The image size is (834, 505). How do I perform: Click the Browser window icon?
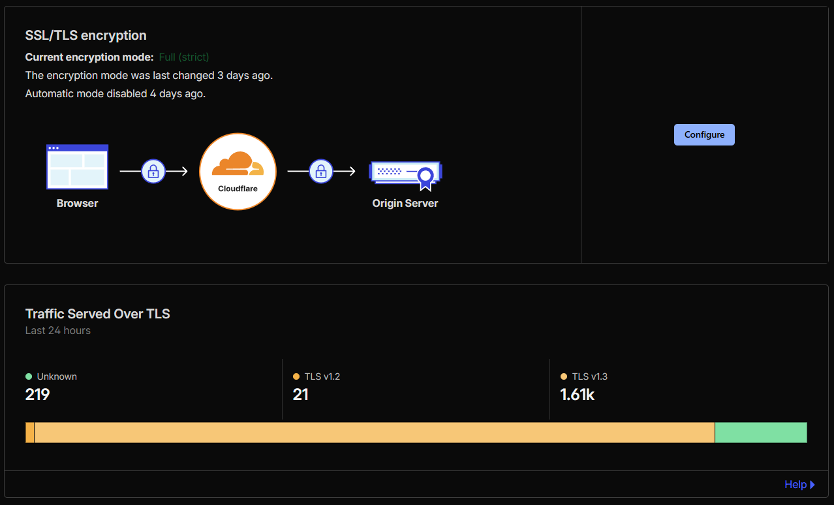pos(77,167)
